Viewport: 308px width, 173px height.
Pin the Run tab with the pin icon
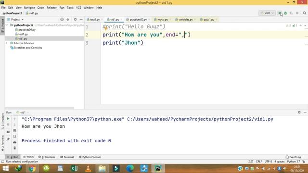(8, 139)
